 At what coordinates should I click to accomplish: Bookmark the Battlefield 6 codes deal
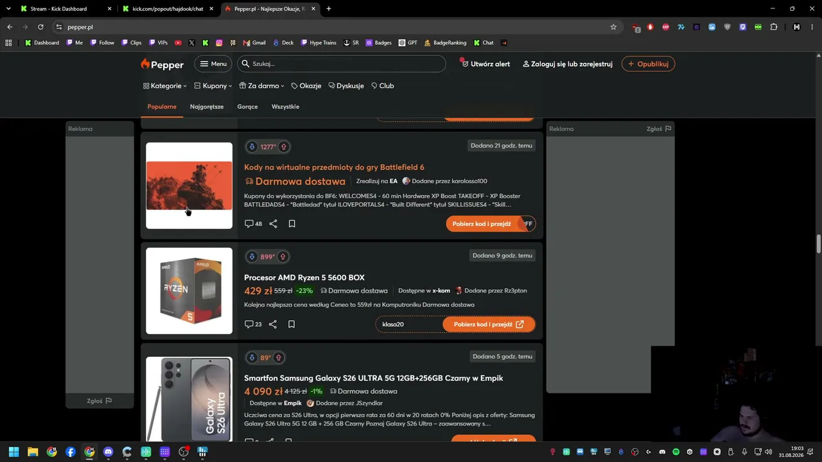tap(292, 223)
